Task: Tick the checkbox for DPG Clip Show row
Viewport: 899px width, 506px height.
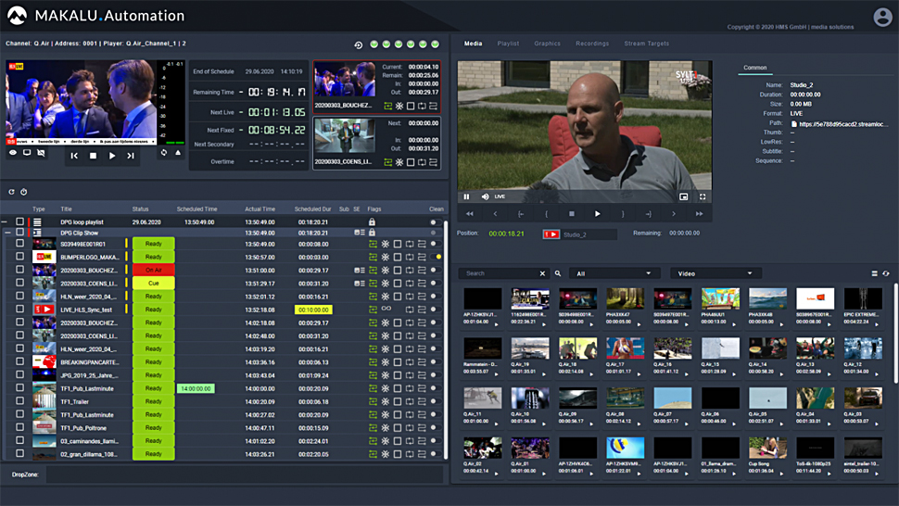Action: [x=20, y=233]
